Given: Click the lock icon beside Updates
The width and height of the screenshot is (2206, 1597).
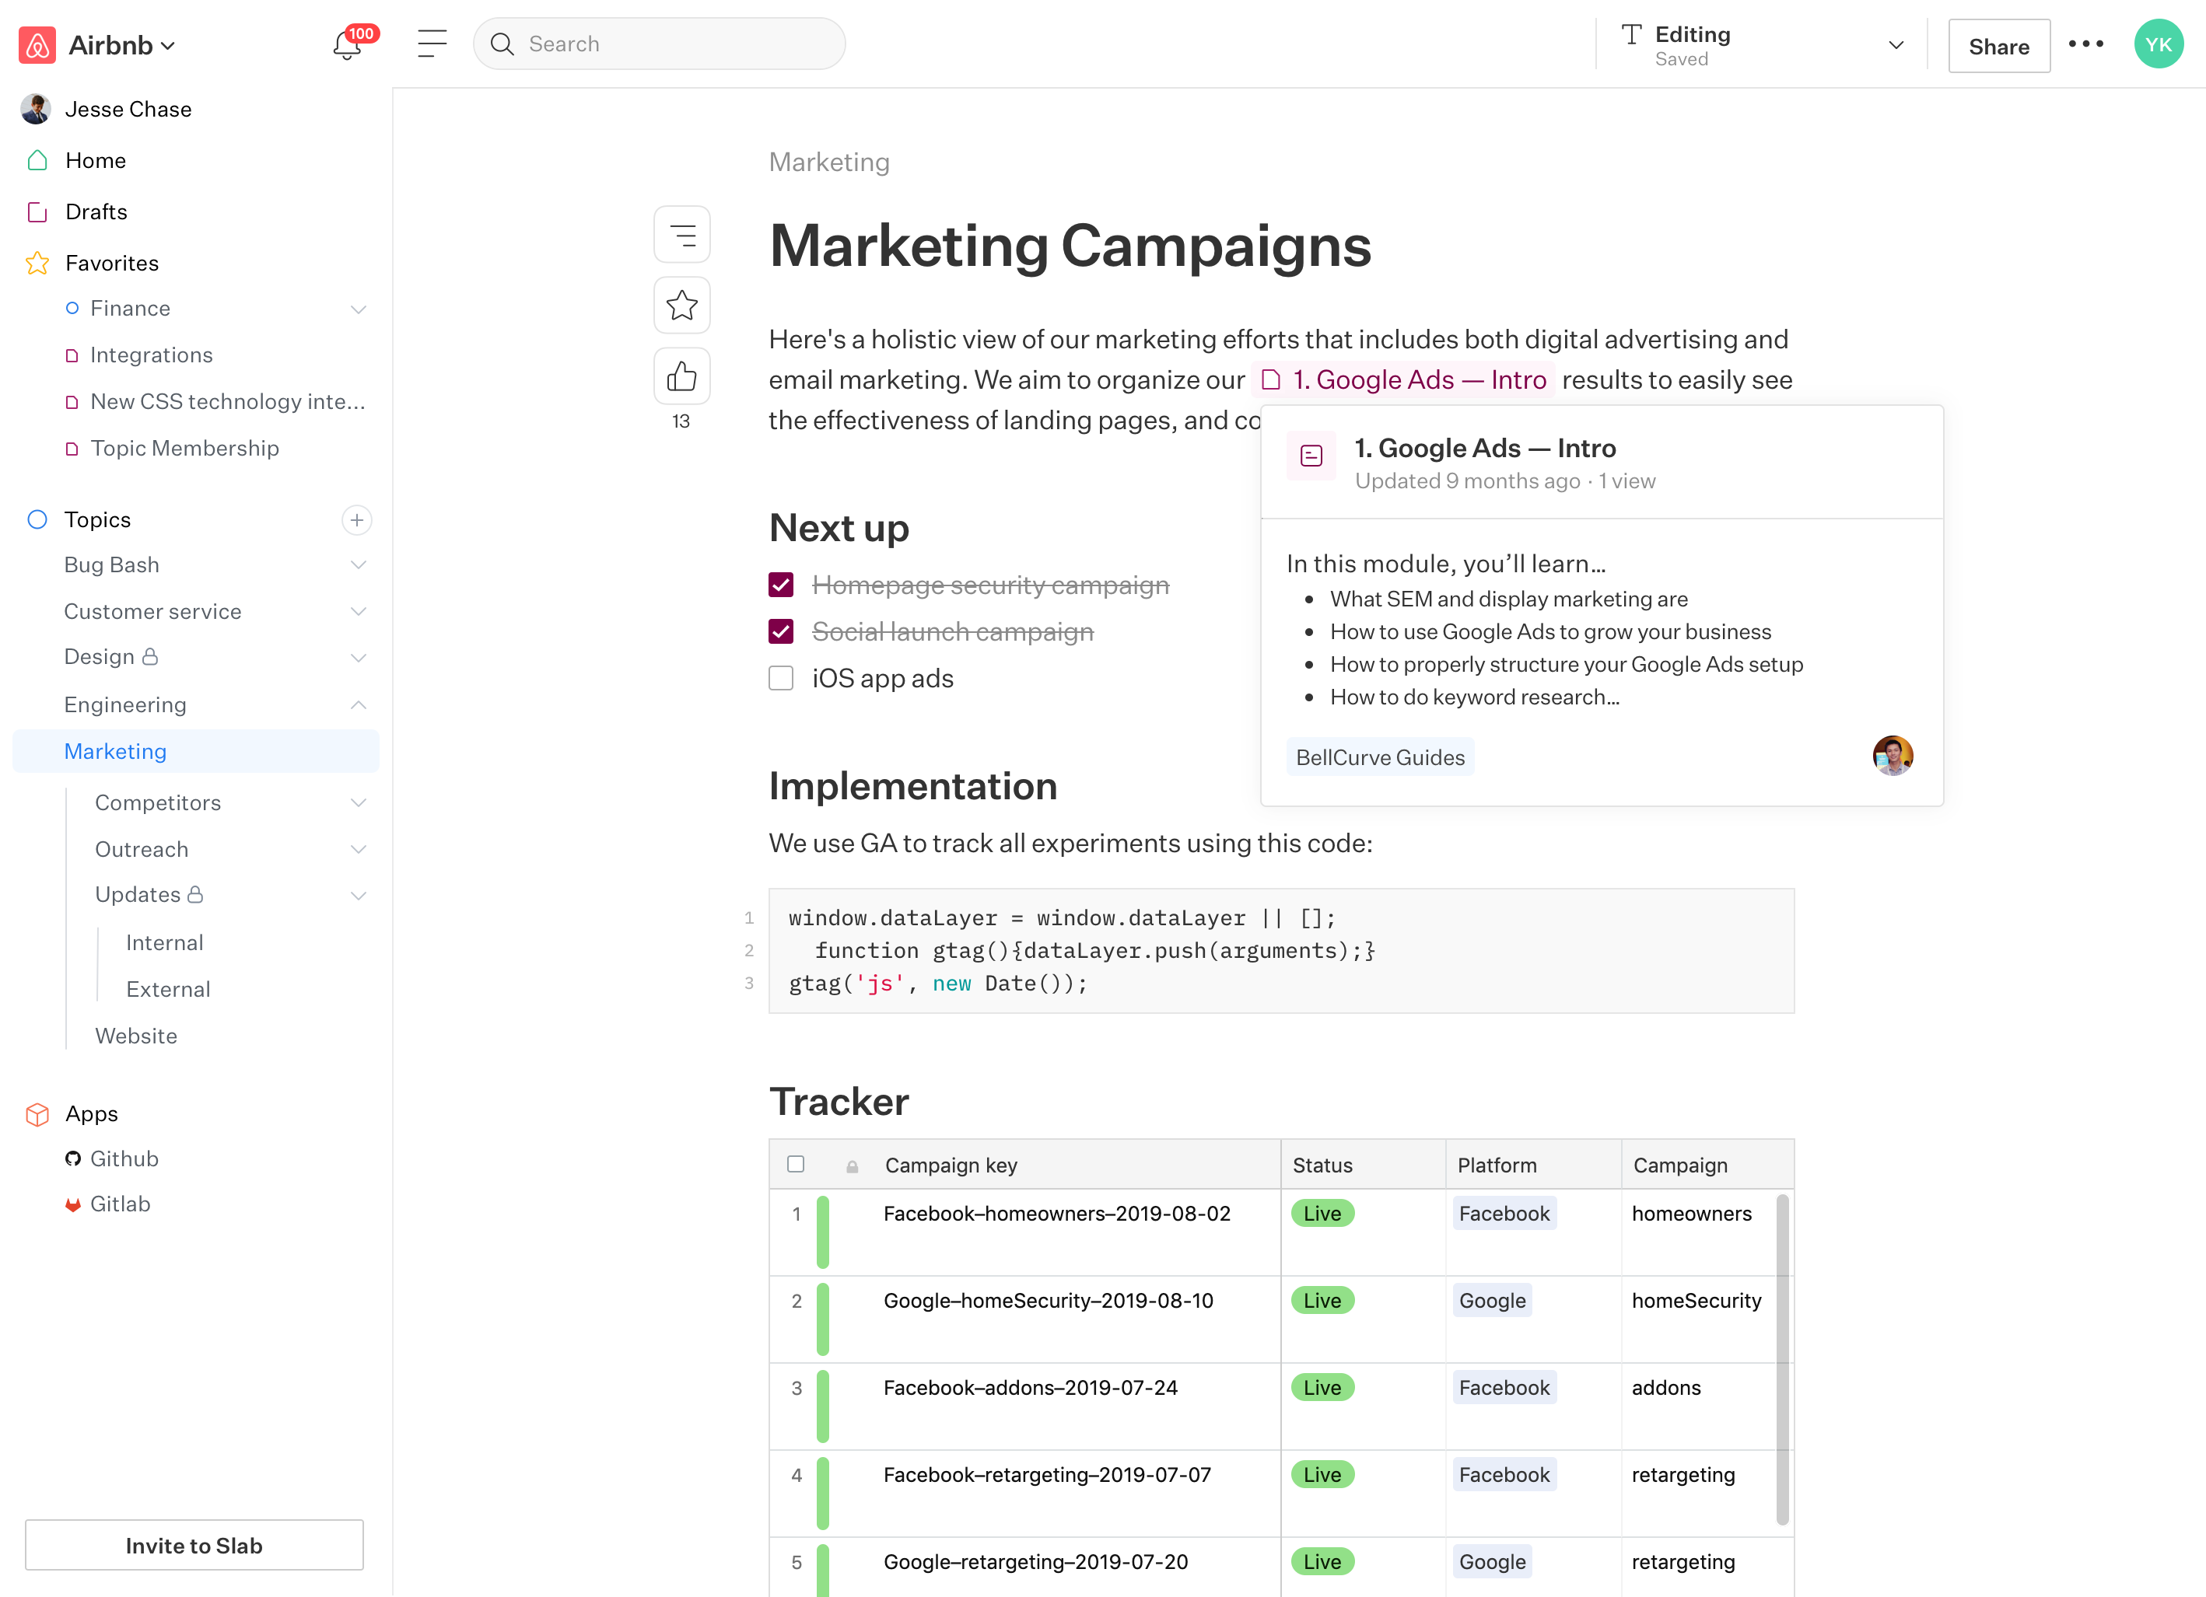Looking at the screenshot, I should [194, 894].
